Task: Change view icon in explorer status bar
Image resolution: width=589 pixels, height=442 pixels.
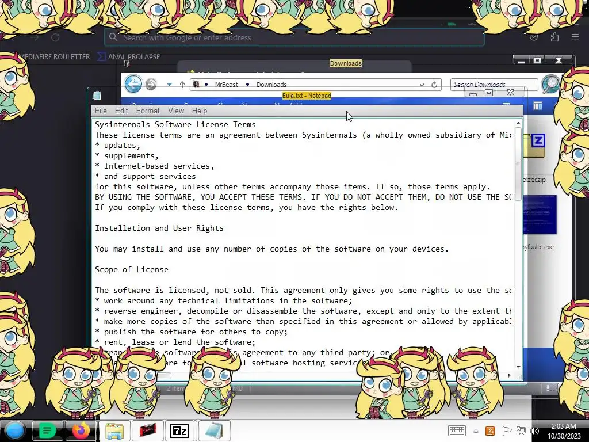Action: point(550,388)
